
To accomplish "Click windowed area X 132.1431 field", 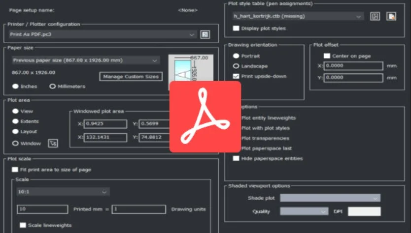I will [x=105, y=137].
